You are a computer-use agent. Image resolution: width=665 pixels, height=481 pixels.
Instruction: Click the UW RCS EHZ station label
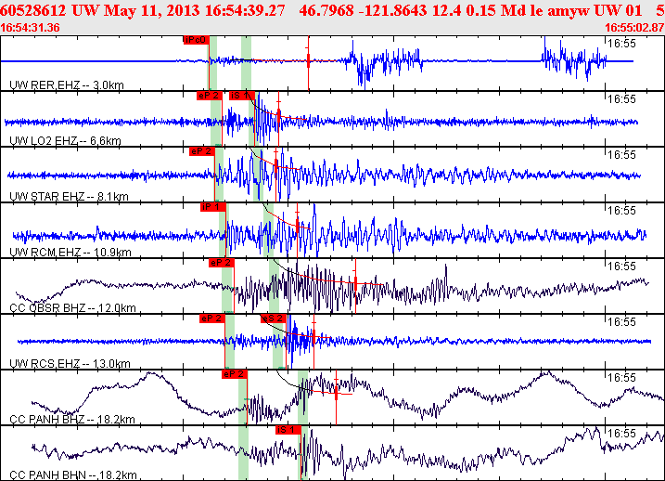pyautogui.click(x=69, y=364)
